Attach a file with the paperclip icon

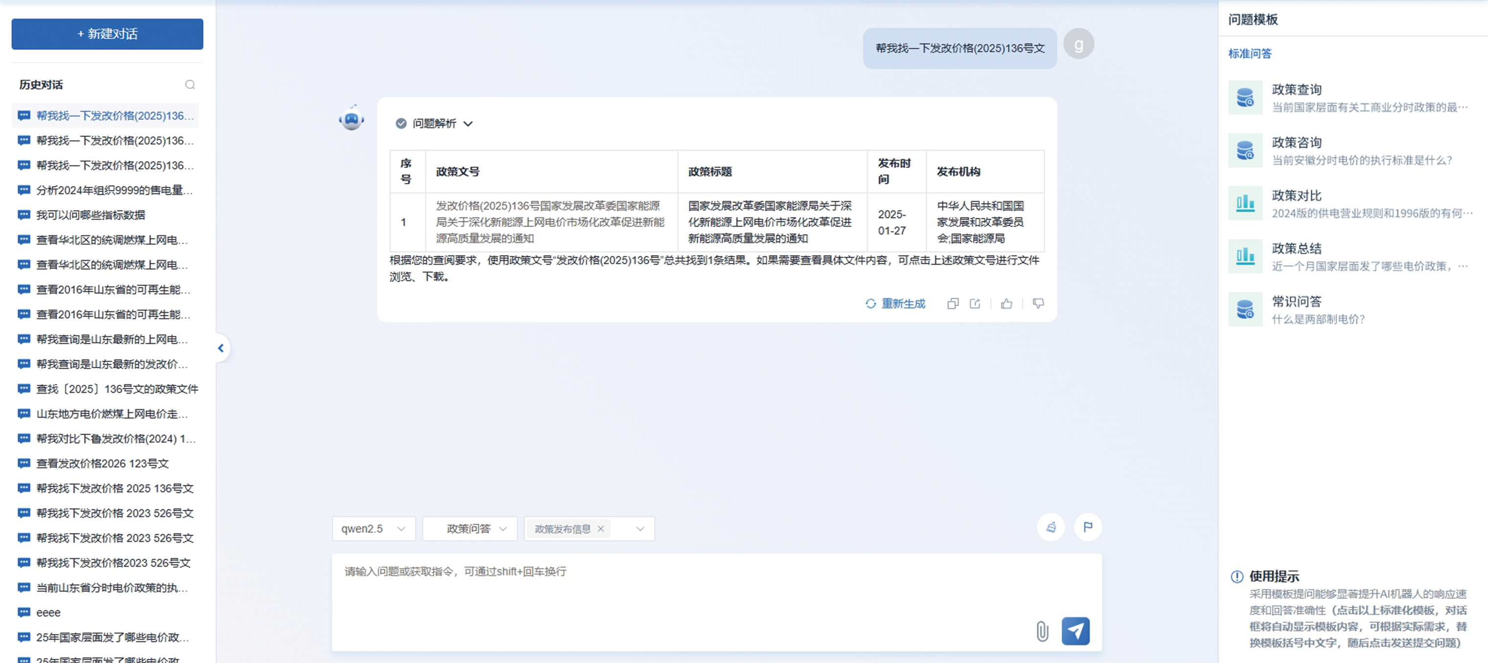click(1041, 631)
